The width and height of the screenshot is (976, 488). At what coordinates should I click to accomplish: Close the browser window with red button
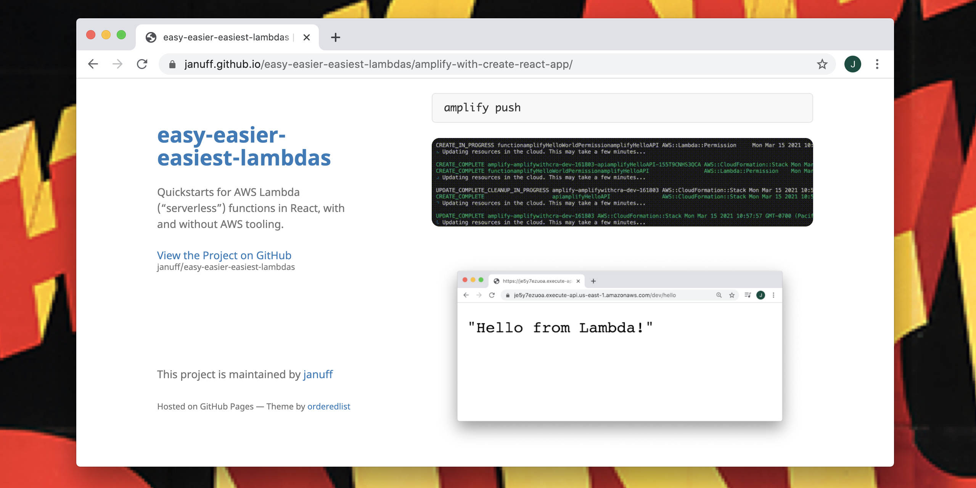pos(91,35)
